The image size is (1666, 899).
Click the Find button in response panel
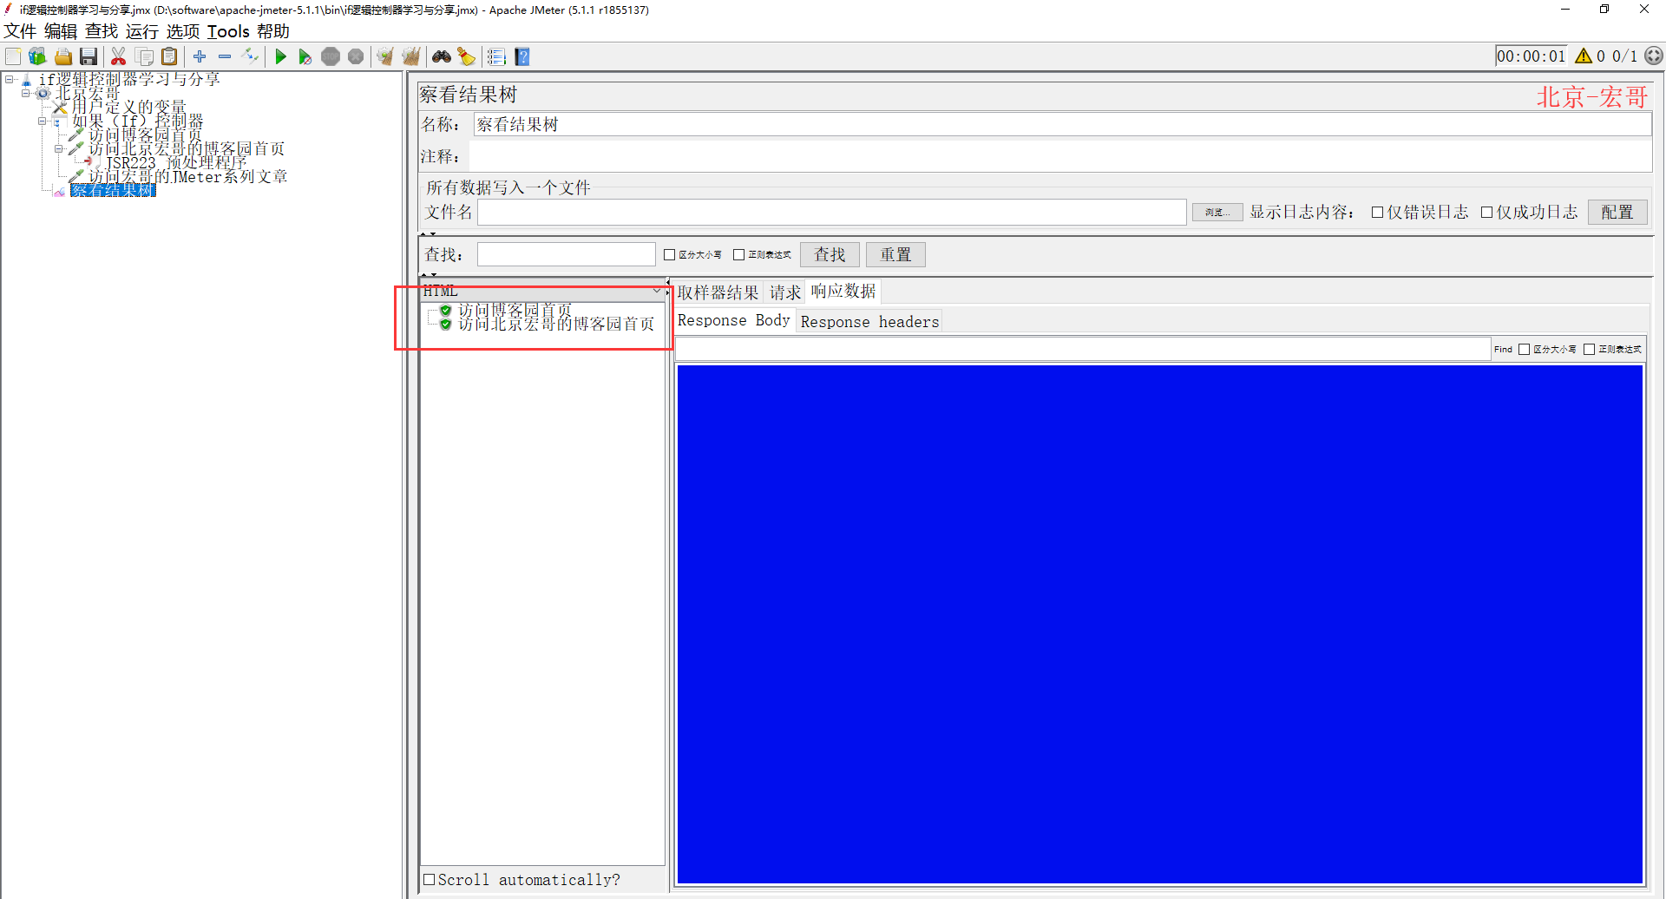(x=1503, y=349)
